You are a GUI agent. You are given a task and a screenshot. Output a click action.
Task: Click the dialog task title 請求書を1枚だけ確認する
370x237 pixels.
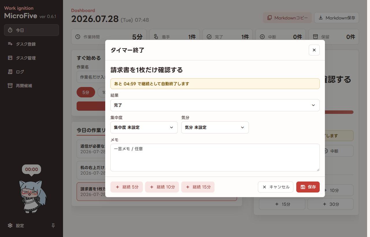(147, 70)
